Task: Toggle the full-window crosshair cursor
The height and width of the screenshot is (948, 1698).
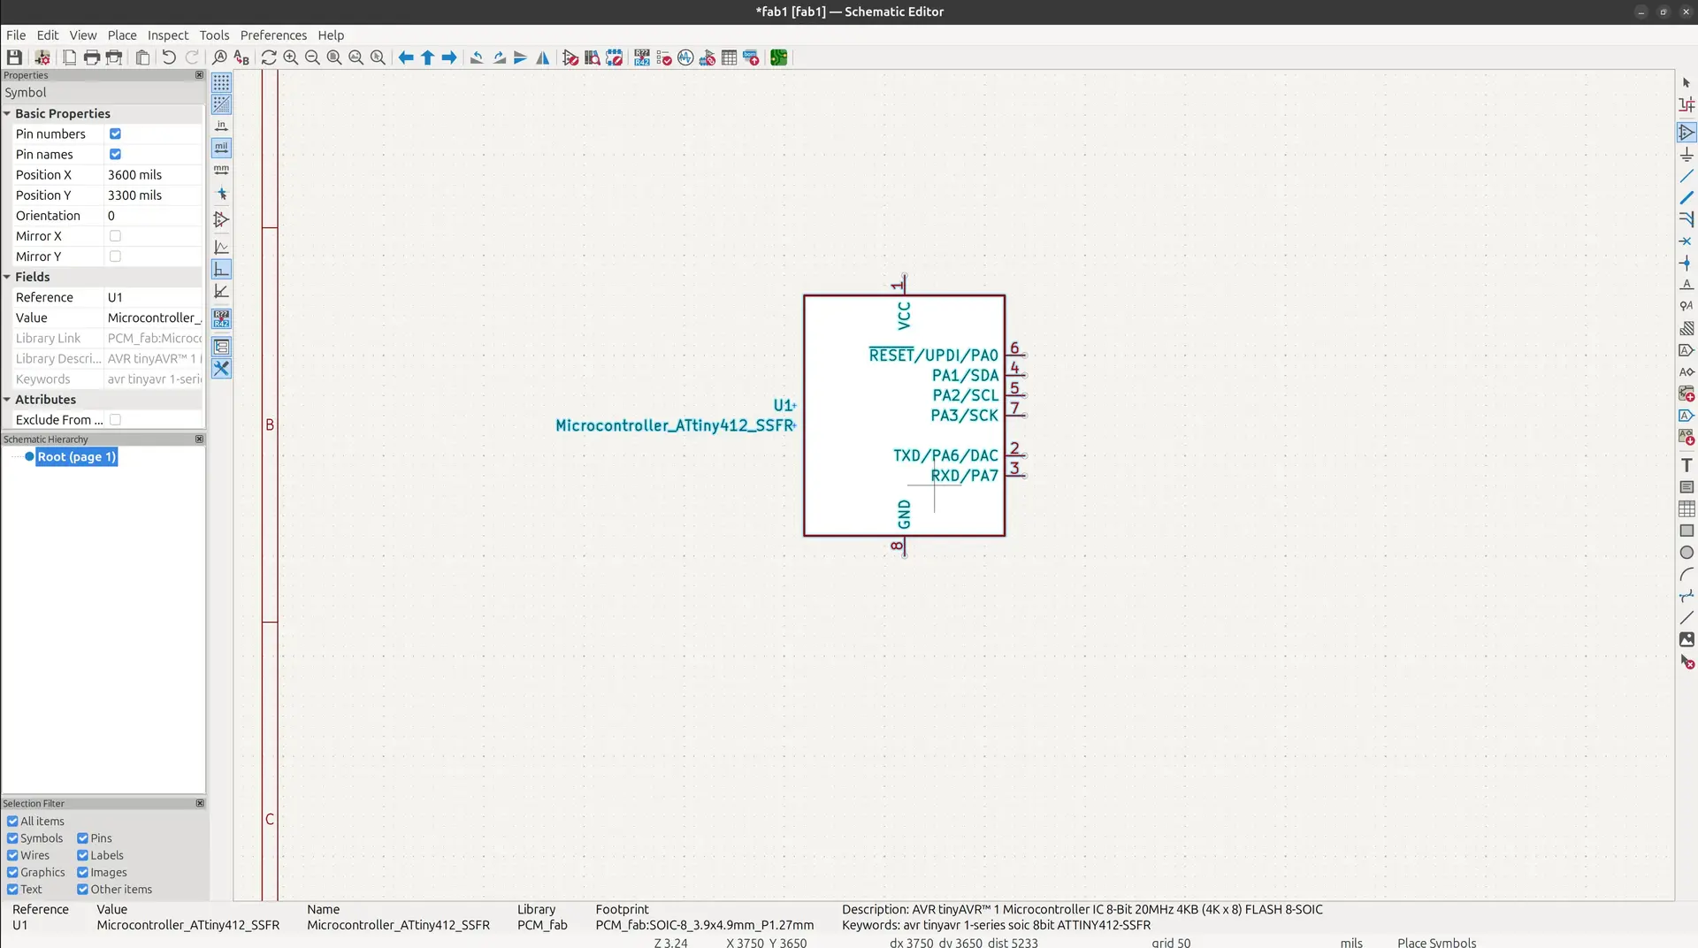Action: tap(221, 194)
